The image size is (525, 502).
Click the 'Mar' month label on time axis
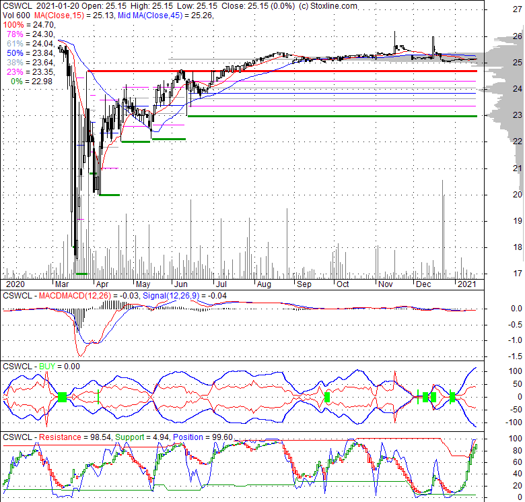click(62, 284)
